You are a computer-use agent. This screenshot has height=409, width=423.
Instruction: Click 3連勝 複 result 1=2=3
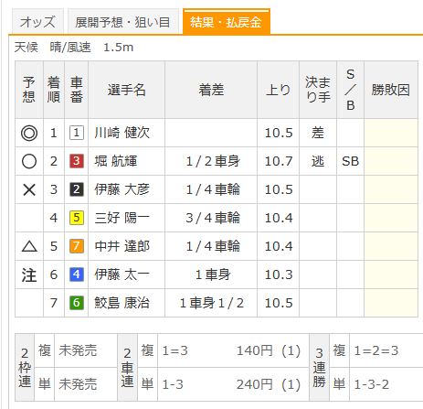[376, 350]
